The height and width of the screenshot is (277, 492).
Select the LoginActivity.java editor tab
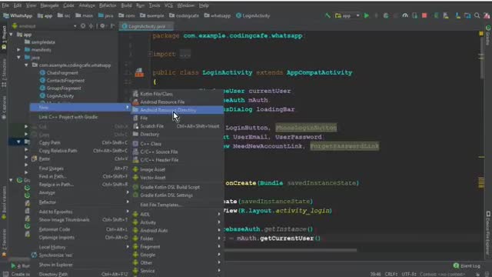pyautogui.click(x=146, y=26)
